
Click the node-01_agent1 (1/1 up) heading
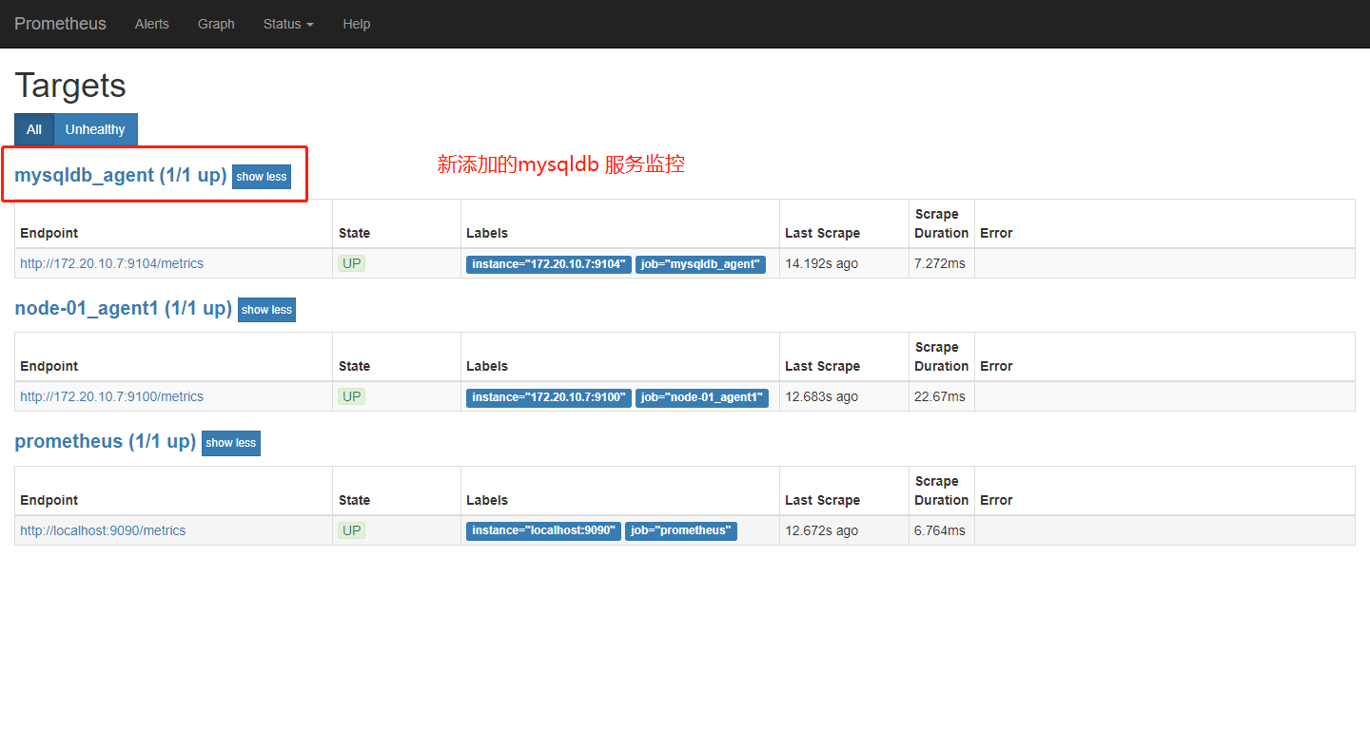(124, 308)
